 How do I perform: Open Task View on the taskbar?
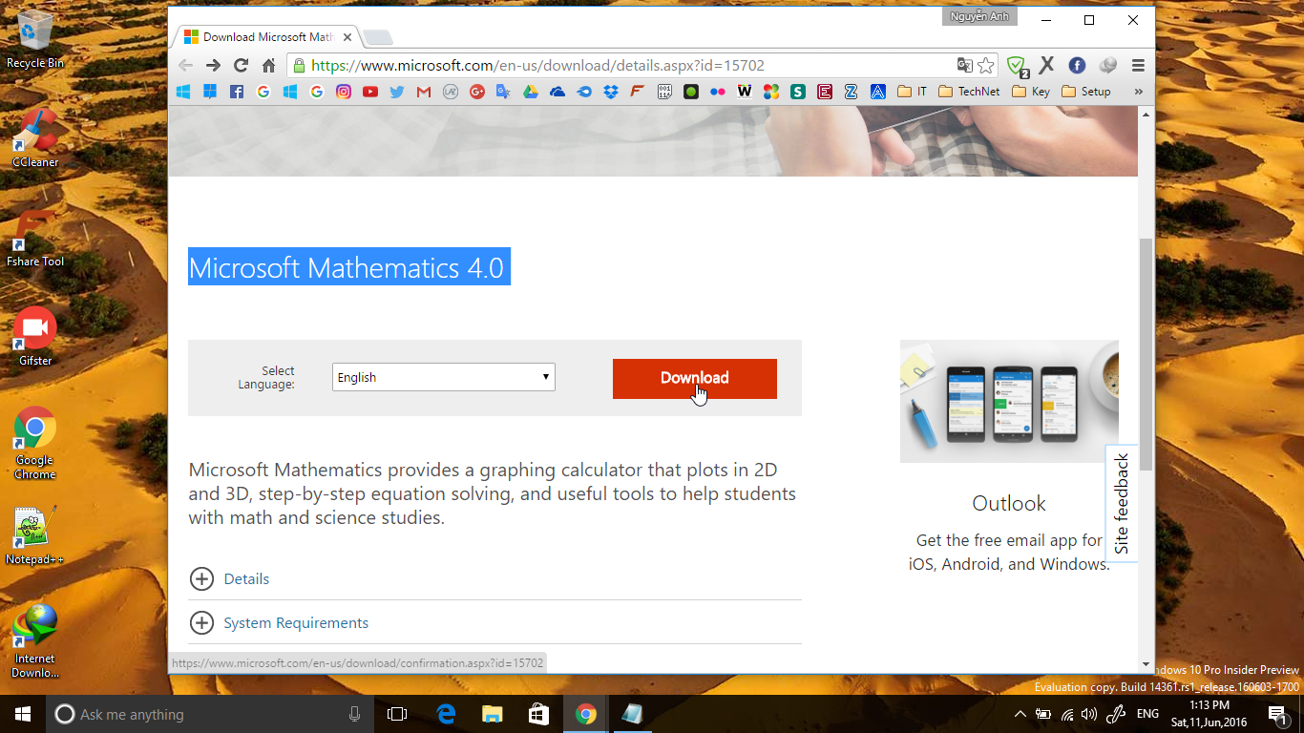pos(397,714)
